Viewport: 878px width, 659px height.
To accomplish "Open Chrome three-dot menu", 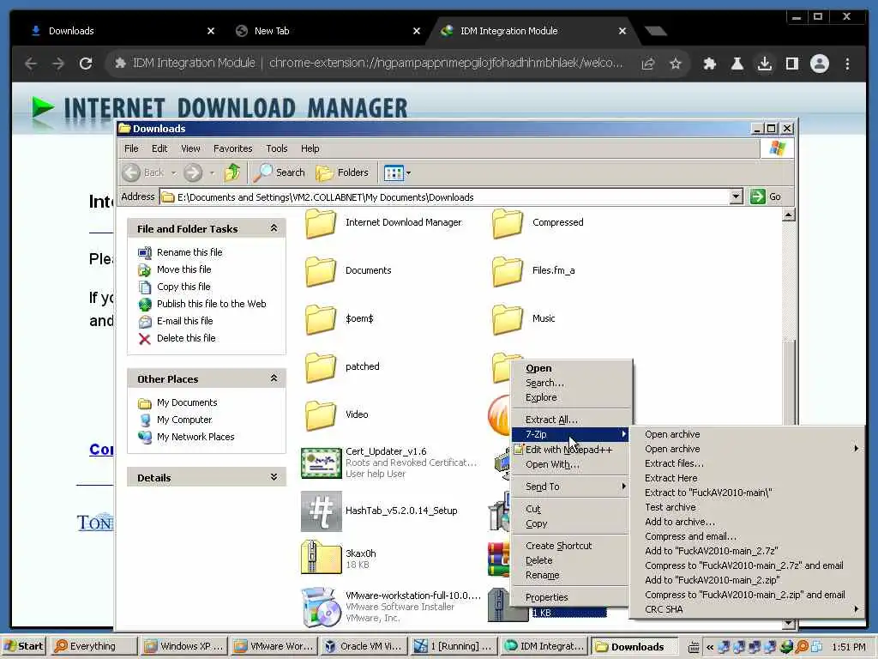I will pyautogui.click(x=847, y=63).
